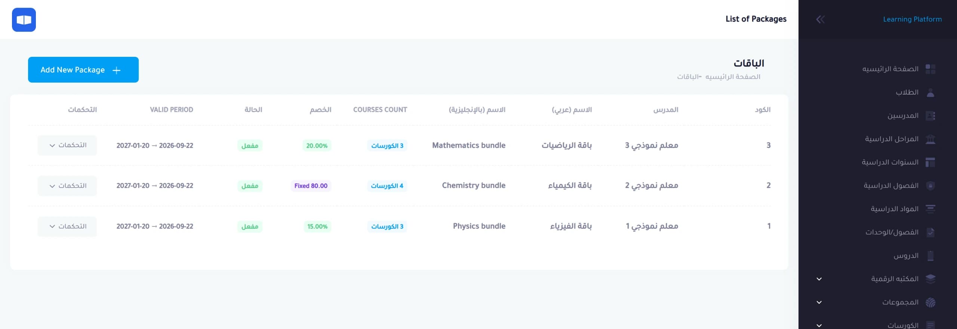Open التحكمات dropdown for Mathematics bundle
This screenshot has width=957, height=329.
point(67,145)
